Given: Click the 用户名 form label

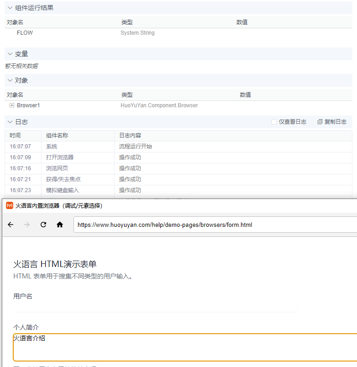Looking at the screenshot, I should [23, 296].
